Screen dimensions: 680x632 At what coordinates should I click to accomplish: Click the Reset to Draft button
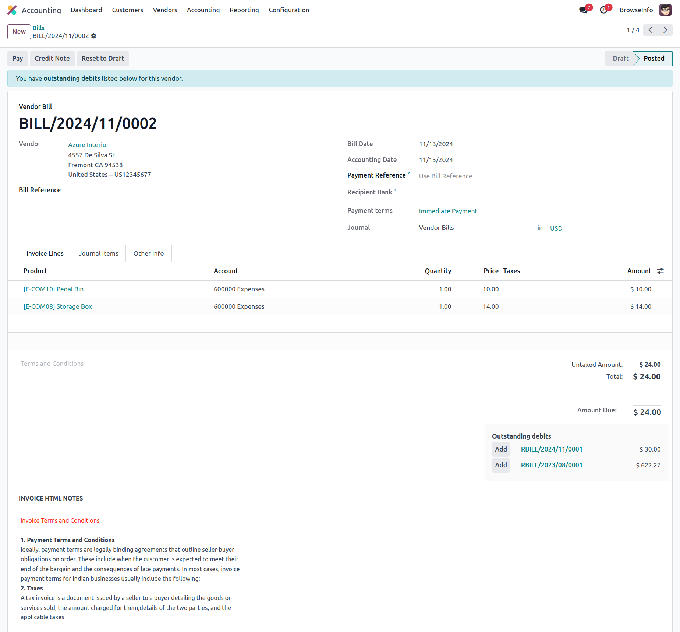pos(103,59)
